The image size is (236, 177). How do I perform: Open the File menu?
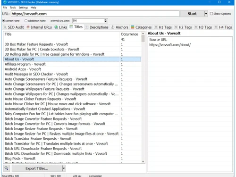coord(5,8)
